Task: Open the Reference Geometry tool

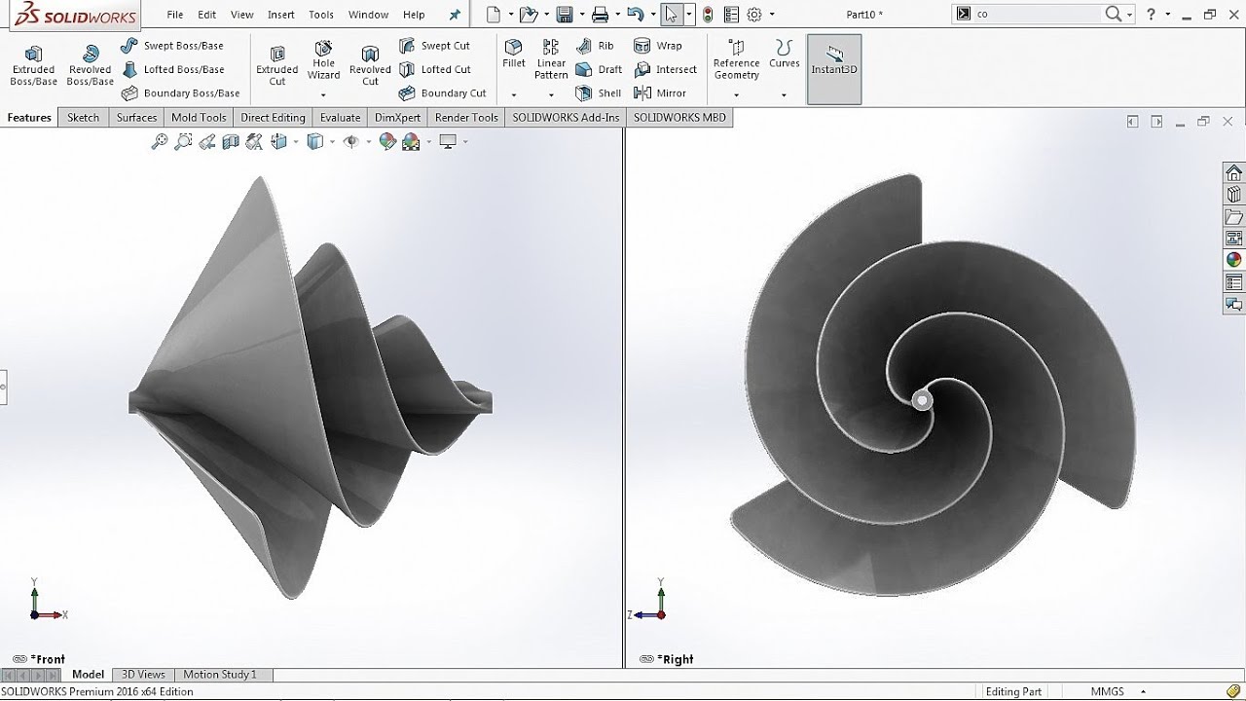Action: tap(736, 59)
